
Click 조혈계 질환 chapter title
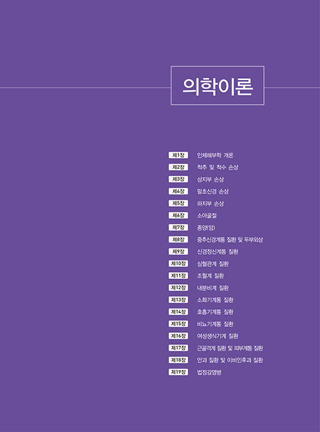(x=211, y=276)
